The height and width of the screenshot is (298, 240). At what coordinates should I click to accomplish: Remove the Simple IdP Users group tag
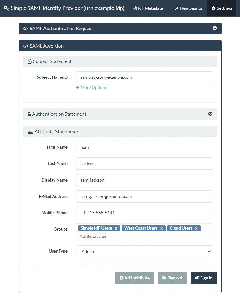click(116, 228)
